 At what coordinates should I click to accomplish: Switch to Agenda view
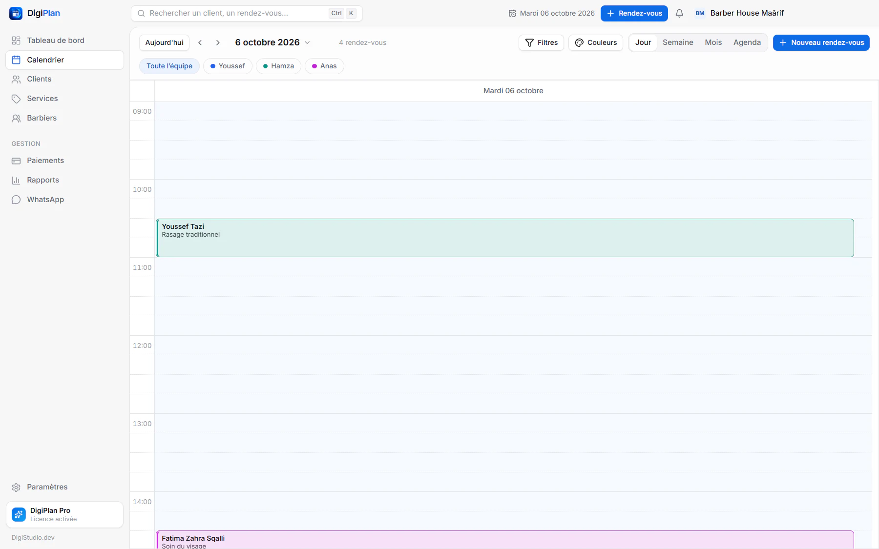[x=747, y=42]
